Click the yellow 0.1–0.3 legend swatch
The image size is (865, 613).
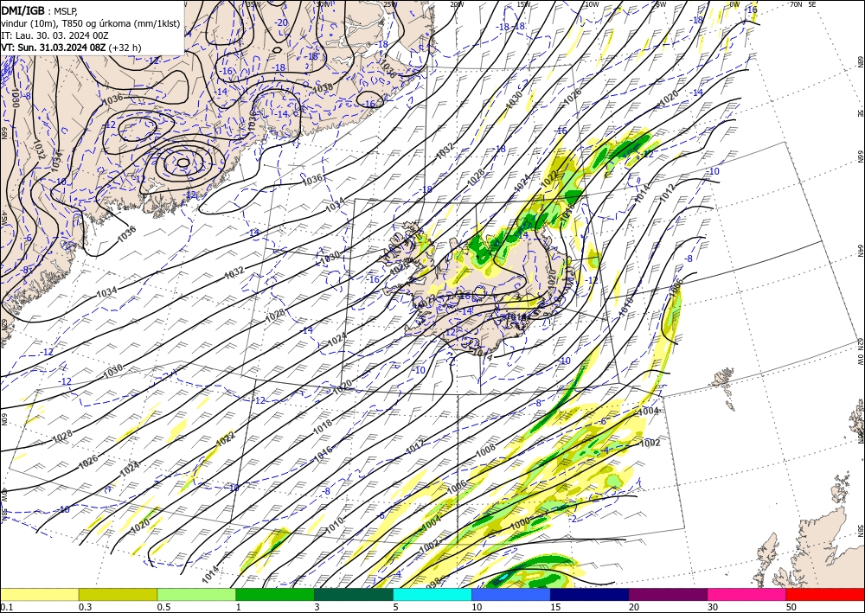tap(39, 594)
